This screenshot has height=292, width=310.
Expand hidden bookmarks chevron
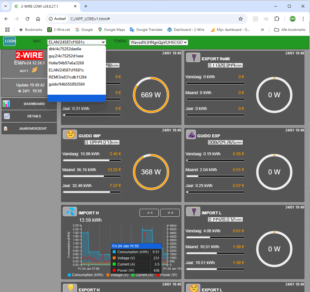click(x=262, y=30)
